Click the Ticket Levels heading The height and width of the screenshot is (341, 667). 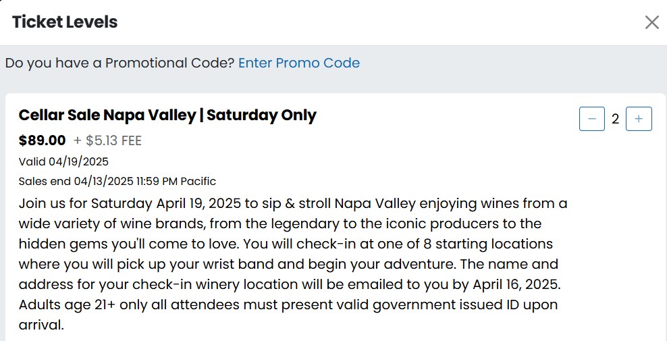[65, 22]
